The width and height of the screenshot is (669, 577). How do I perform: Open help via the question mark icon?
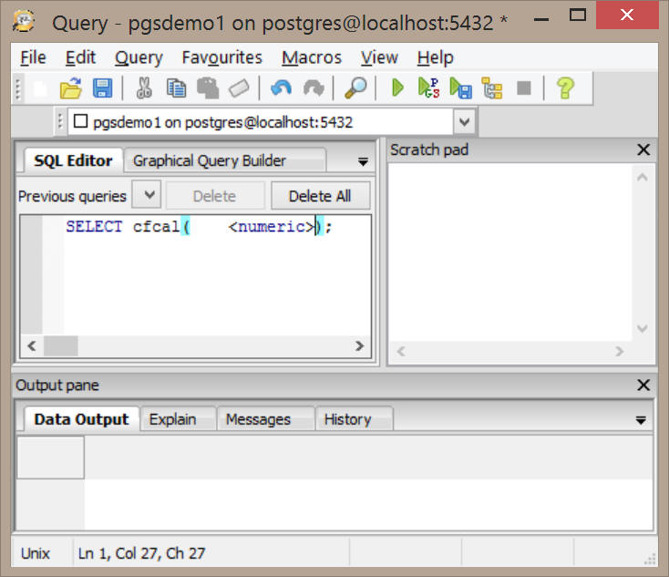(x=565, y=88)
